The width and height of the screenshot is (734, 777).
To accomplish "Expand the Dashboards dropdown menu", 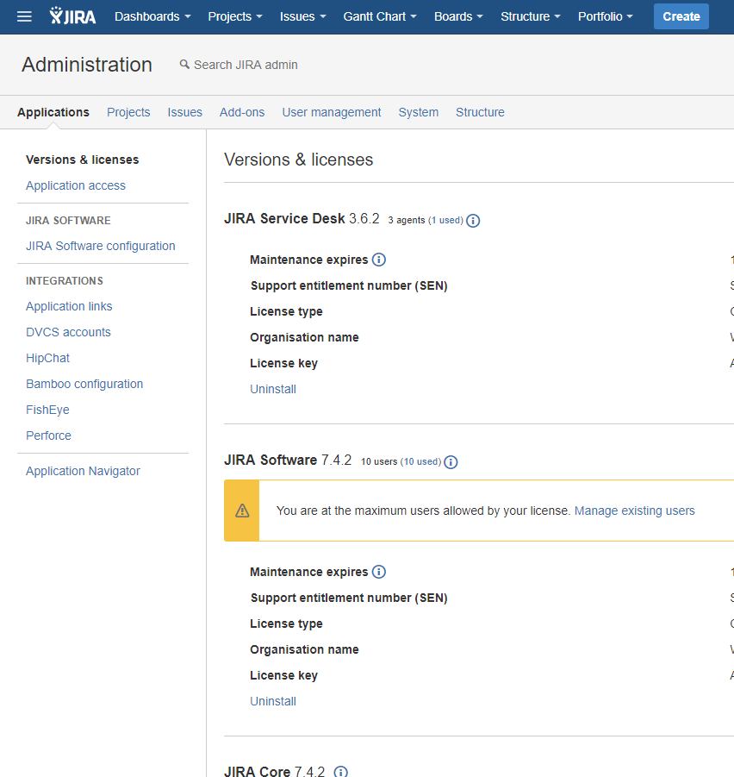I will [x=152, y=16].
